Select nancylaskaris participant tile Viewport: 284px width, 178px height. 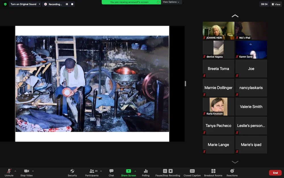pyautogui.click(x=251, y=87)
